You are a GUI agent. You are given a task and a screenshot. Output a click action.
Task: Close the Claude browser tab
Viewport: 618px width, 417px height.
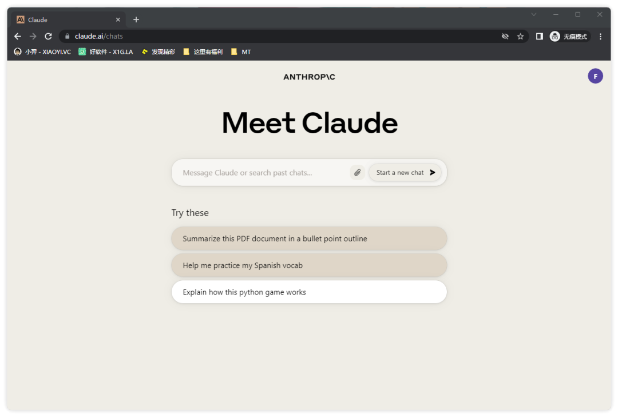118,19
